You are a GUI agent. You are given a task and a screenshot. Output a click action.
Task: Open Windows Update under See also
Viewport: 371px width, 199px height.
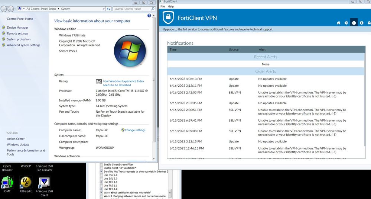(18, 145)
